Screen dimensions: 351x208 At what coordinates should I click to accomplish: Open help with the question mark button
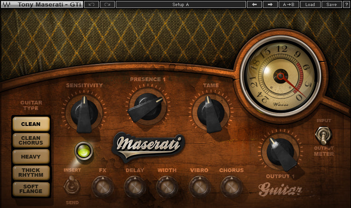pos(346,4)
